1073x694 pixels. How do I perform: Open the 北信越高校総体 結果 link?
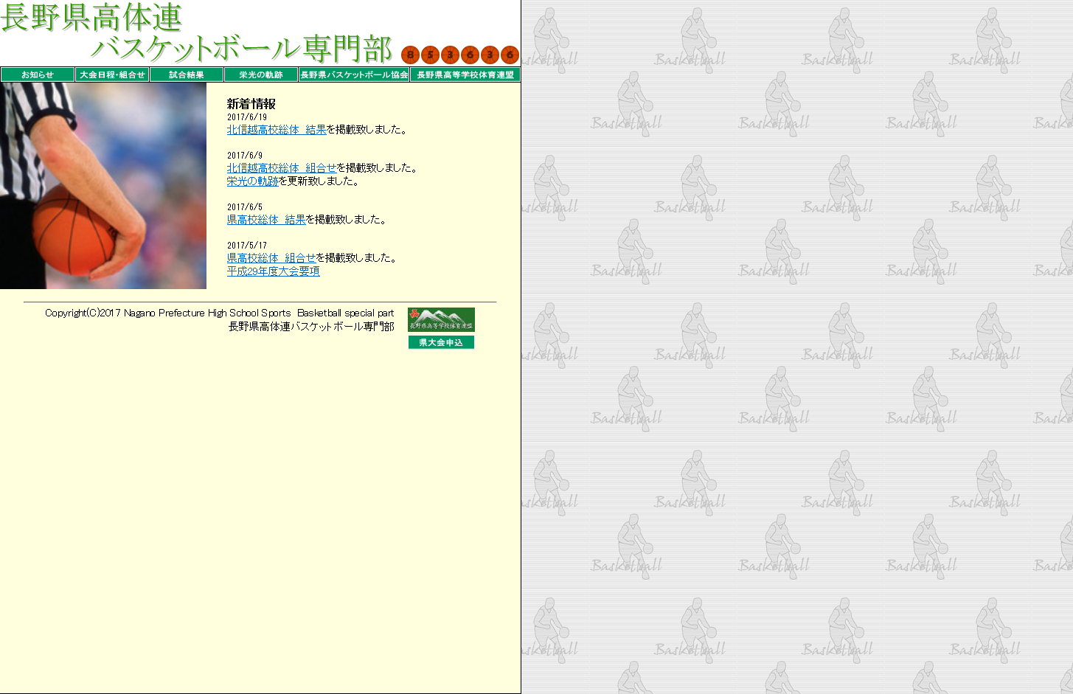click(x=277, y=130)
